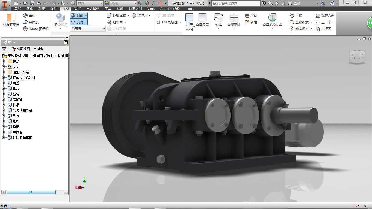Click the Object Visibility (对象可见性) icon
372x209 pixels.
(11, 17)
